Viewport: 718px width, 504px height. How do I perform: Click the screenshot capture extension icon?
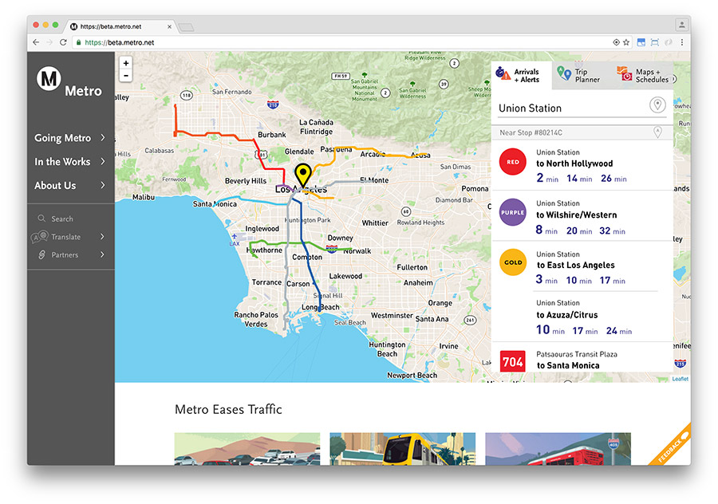point(655,42)
